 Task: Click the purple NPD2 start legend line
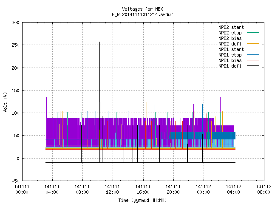coord(253,27)
